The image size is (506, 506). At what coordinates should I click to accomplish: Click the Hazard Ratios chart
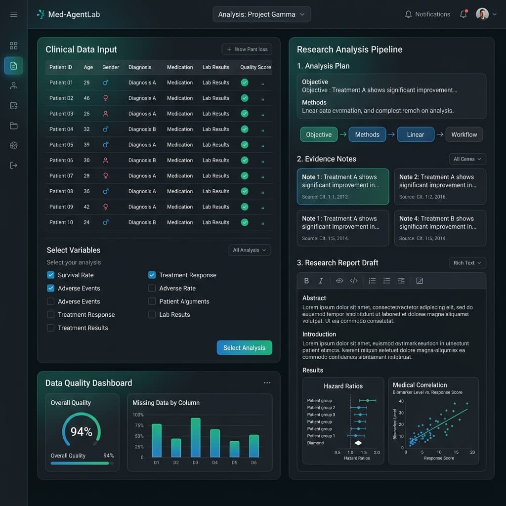point(343,421)
